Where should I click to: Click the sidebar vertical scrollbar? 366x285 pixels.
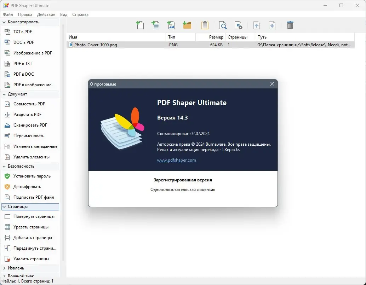tap(63, 142)
